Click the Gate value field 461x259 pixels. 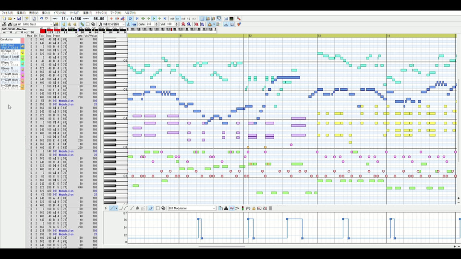click(x=150, y=24)
